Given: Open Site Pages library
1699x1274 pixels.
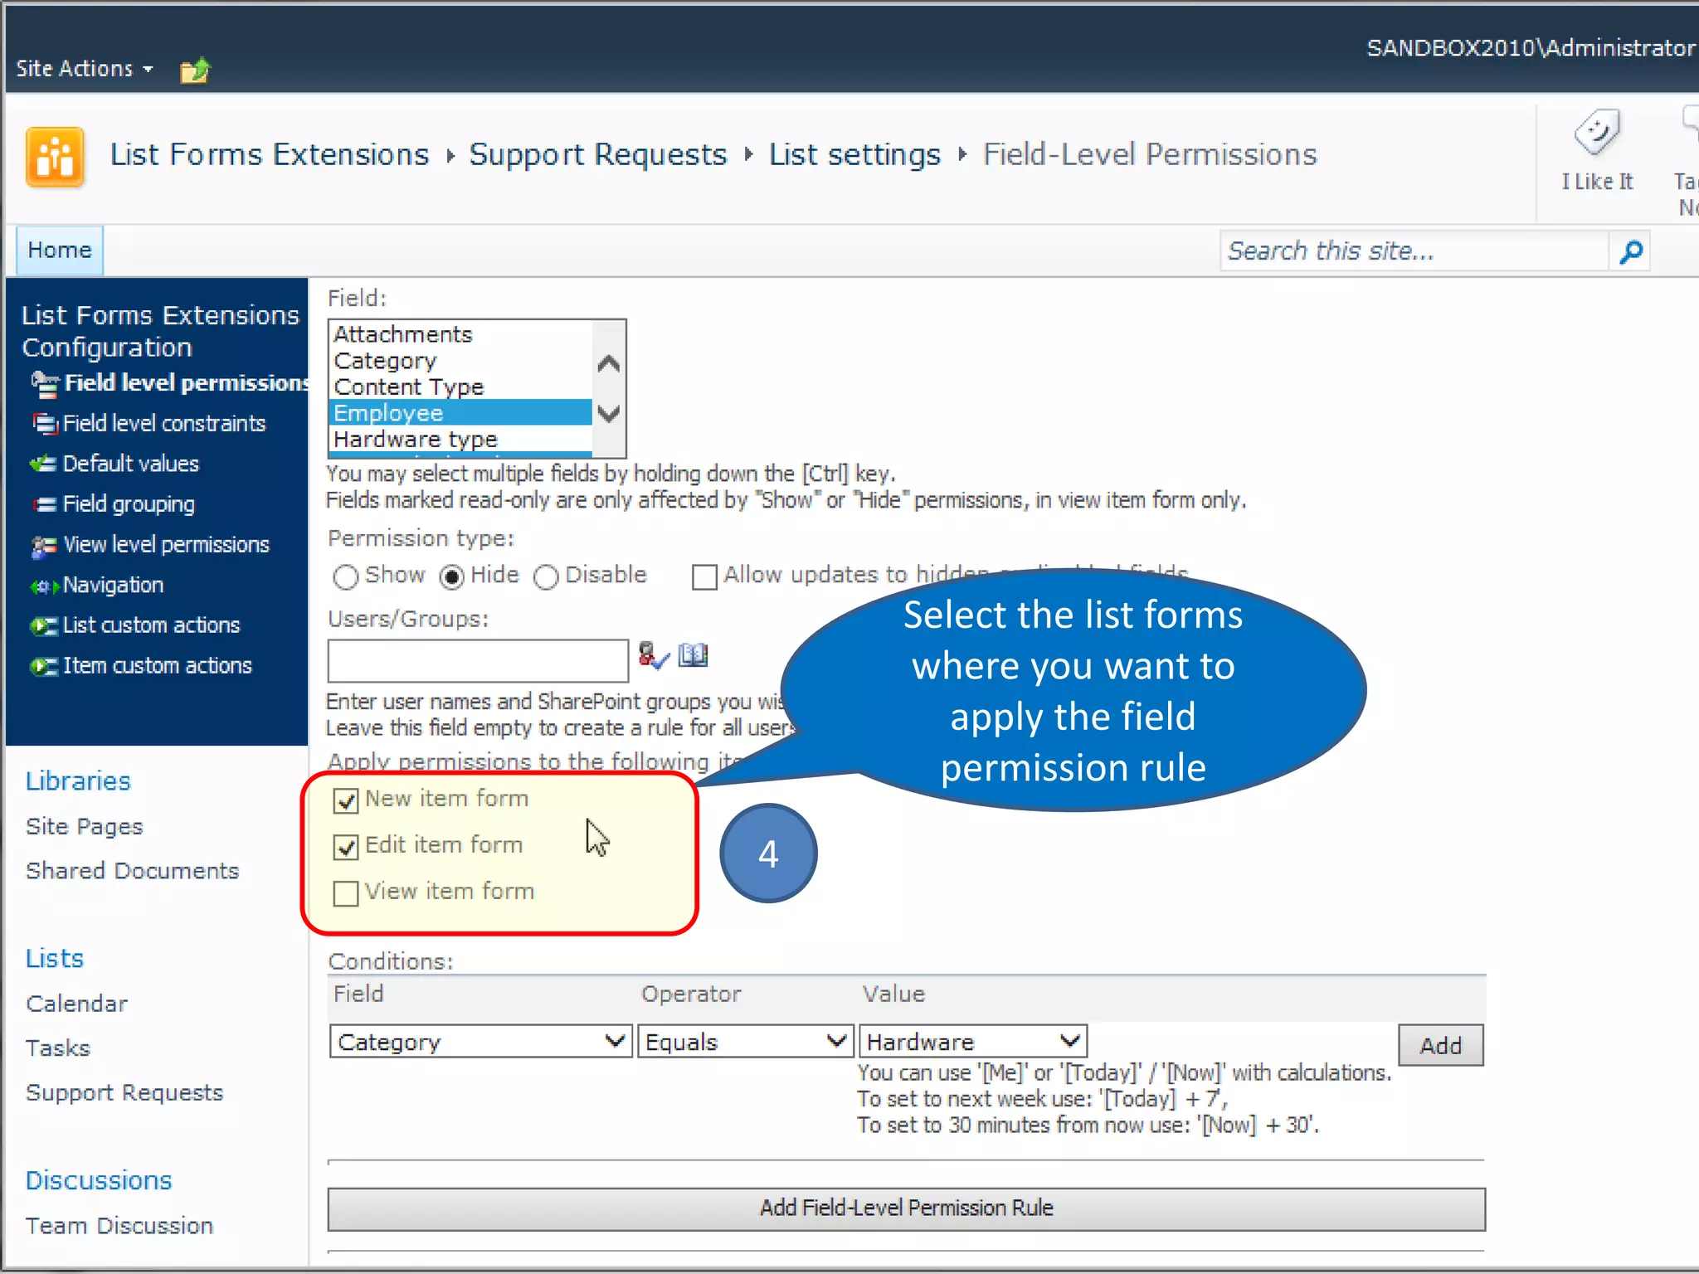Looking at the screenshot, I should click(x=85, y=827).
